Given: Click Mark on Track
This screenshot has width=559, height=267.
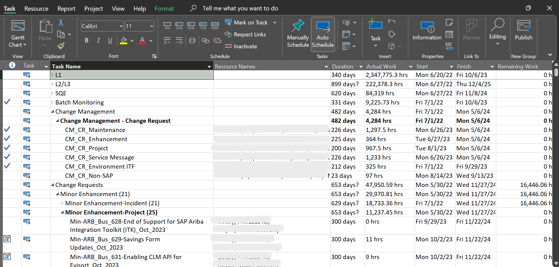Looking at the screenshot, I should point(246,22).
